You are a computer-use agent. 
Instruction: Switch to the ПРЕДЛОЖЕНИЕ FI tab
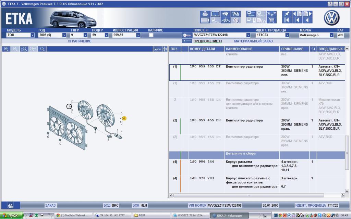207,41
